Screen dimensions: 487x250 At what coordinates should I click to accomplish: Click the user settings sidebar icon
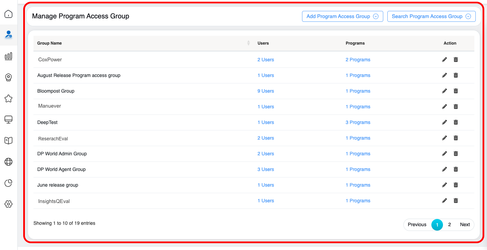[x=9, y=34]
